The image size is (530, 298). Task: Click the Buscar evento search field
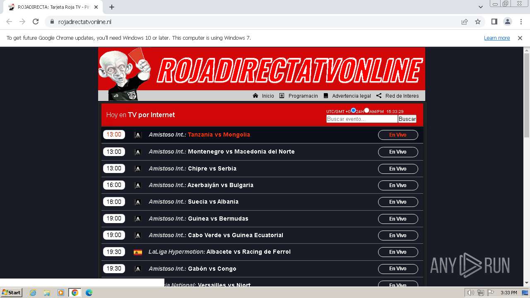point(362,119)
